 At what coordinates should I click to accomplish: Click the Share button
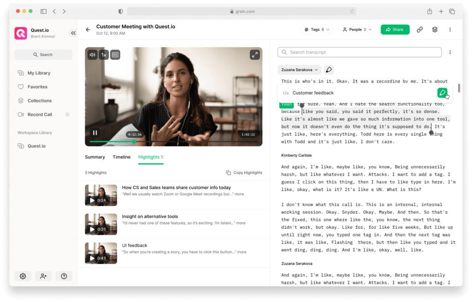(x=395, y=29)
